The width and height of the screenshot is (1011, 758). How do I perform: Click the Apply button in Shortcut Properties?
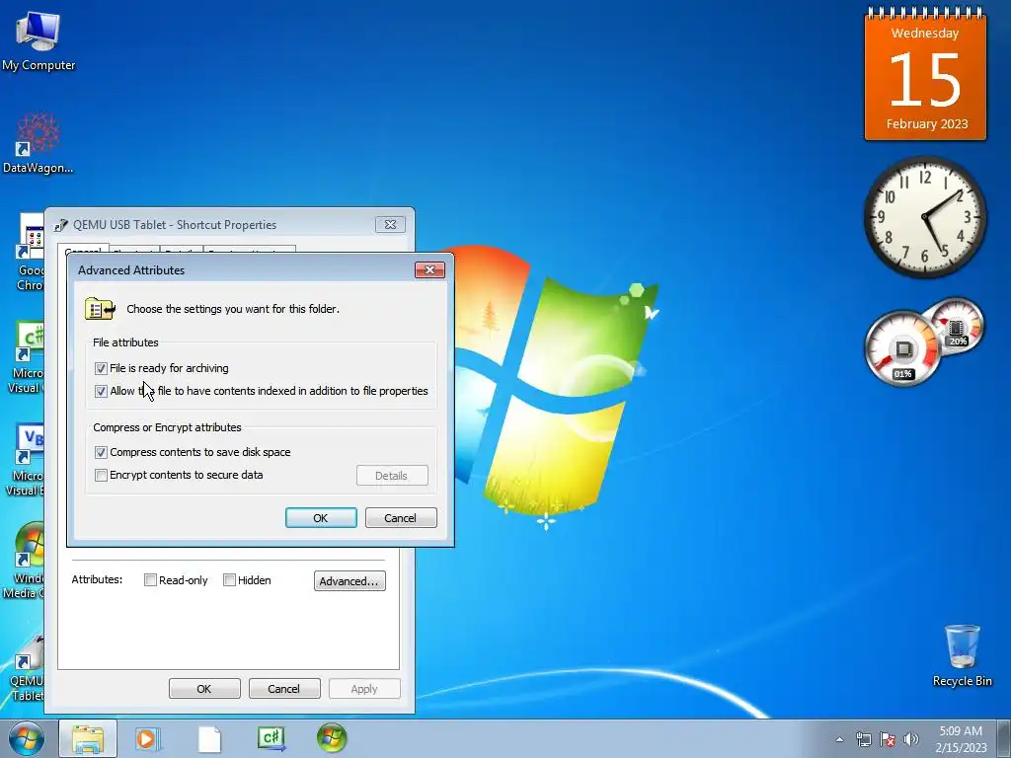click(x=364, y=688)
